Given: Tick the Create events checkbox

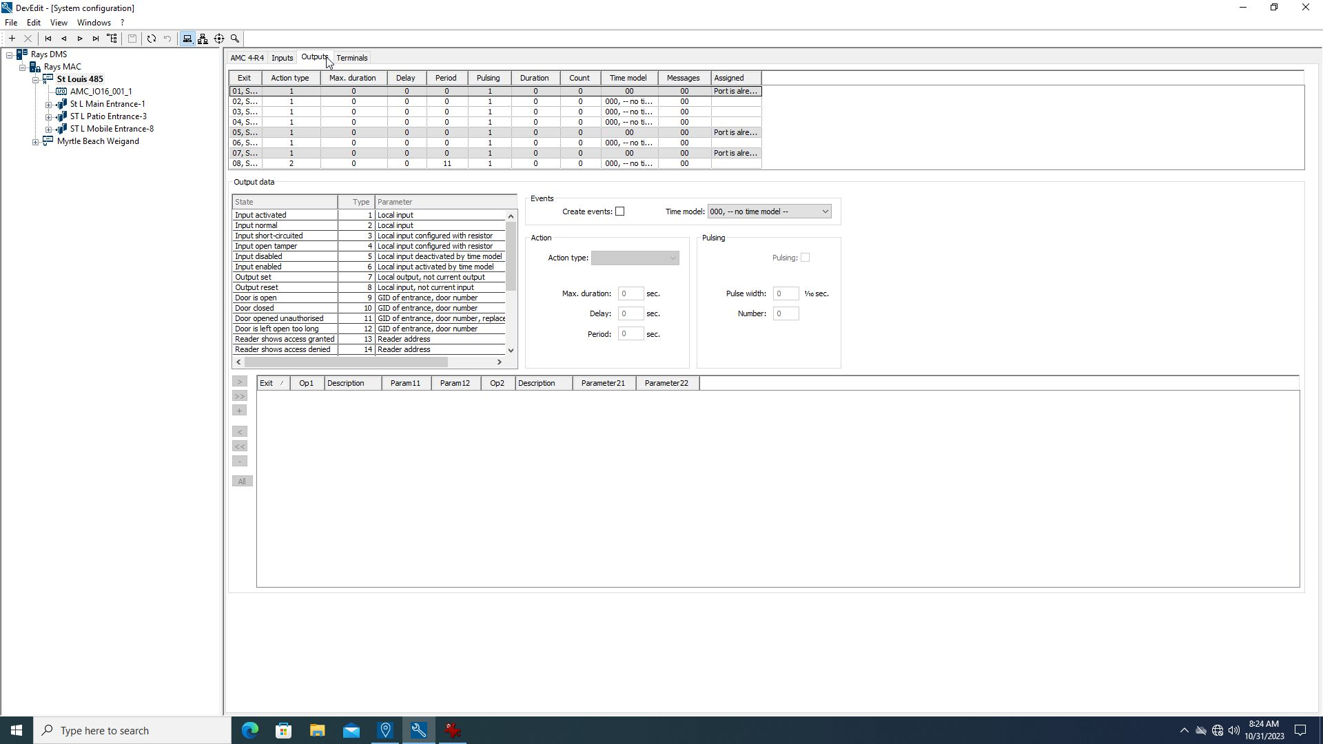Looking at the screenshot, I should coord(619,211).
